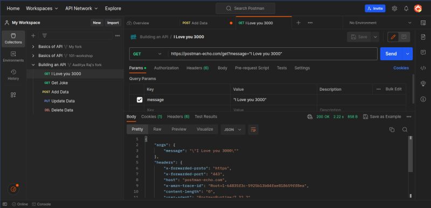Click the plus icon to open new tab
Viewport: 431px width, 208px height.
298,23
